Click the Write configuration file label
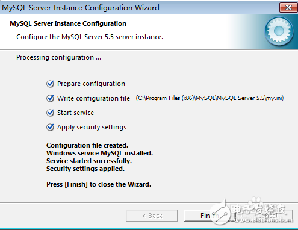 point(93,98)
